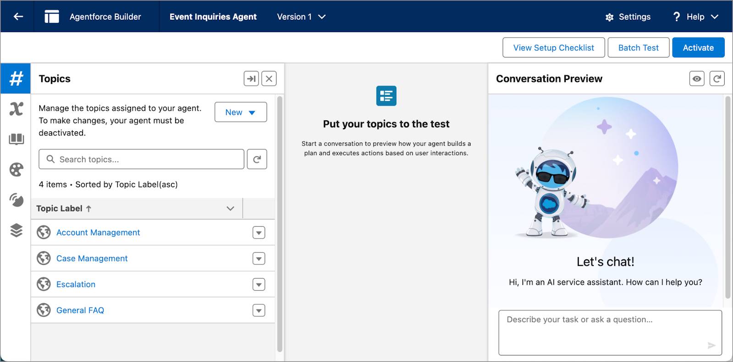Click the send message arrow icon
The width and height of the screenshot is (733, 362).
(711, 345)
